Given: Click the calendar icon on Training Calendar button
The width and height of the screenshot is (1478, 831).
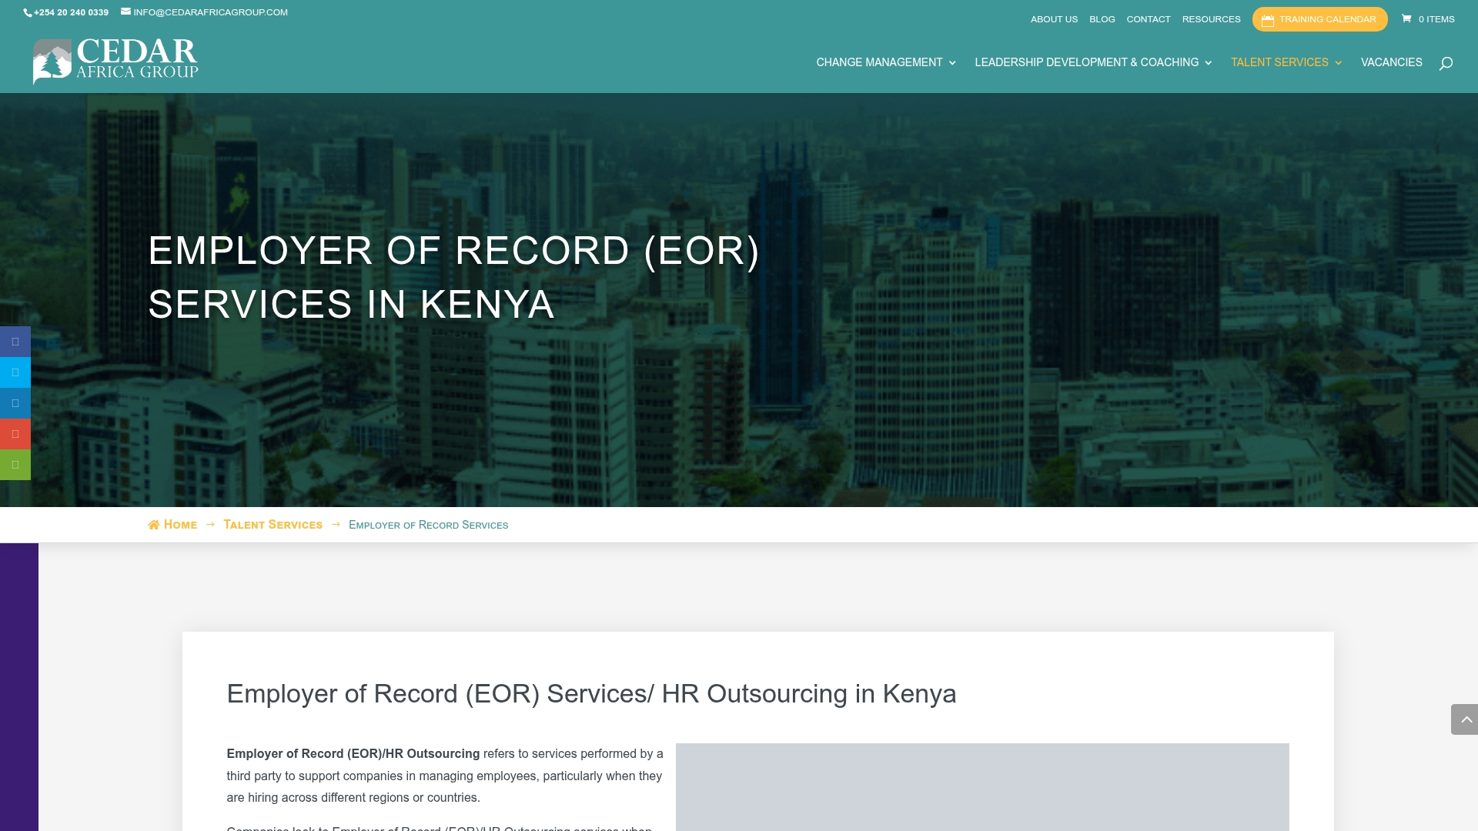Looking at the screenshot, I should click(1269, 19).
